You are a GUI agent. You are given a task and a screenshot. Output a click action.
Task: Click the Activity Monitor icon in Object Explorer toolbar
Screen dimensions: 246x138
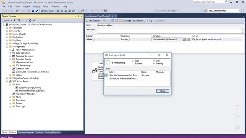coord(34,20)
